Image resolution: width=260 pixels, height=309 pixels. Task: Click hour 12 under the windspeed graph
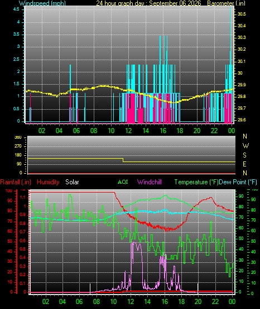[128, 131]
